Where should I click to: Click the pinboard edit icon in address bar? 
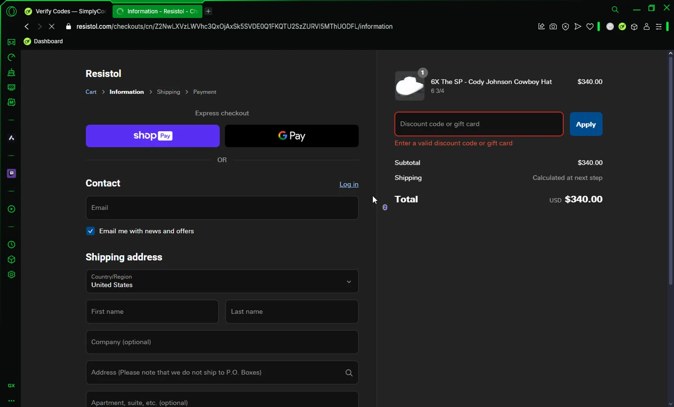[541, 27]
